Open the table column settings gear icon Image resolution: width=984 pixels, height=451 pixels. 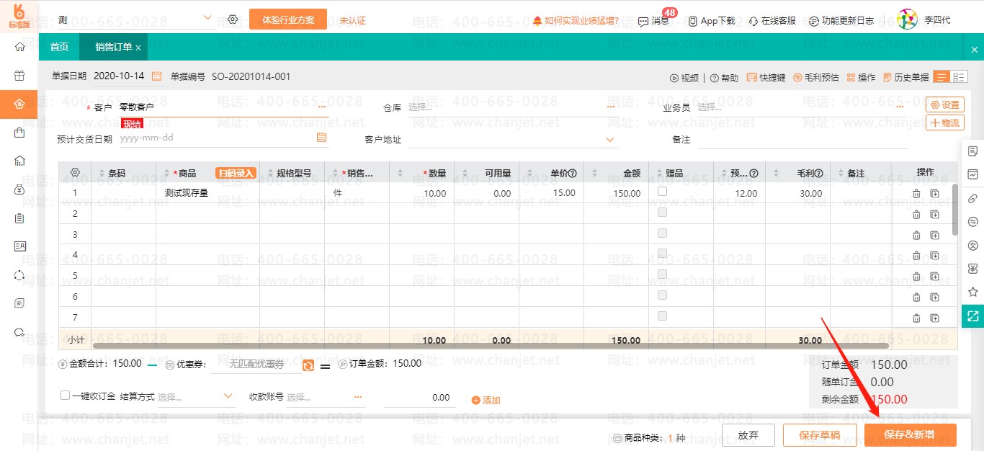pyautogui.click(x=74, y=171)
